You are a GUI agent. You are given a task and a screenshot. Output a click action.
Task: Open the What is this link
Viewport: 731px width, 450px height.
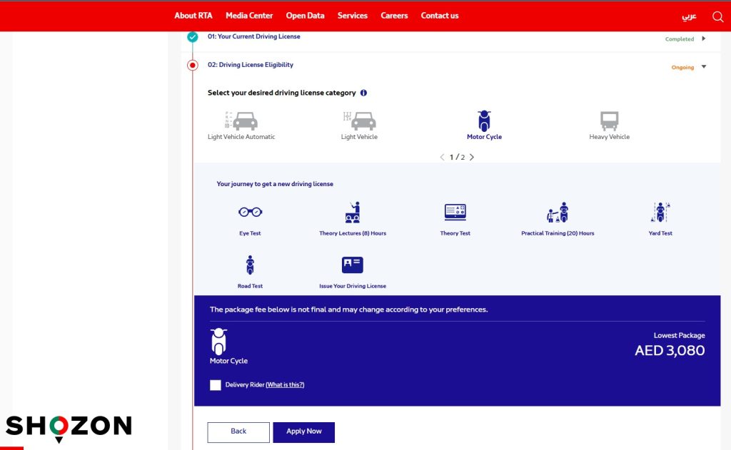(x=283, y=385)
